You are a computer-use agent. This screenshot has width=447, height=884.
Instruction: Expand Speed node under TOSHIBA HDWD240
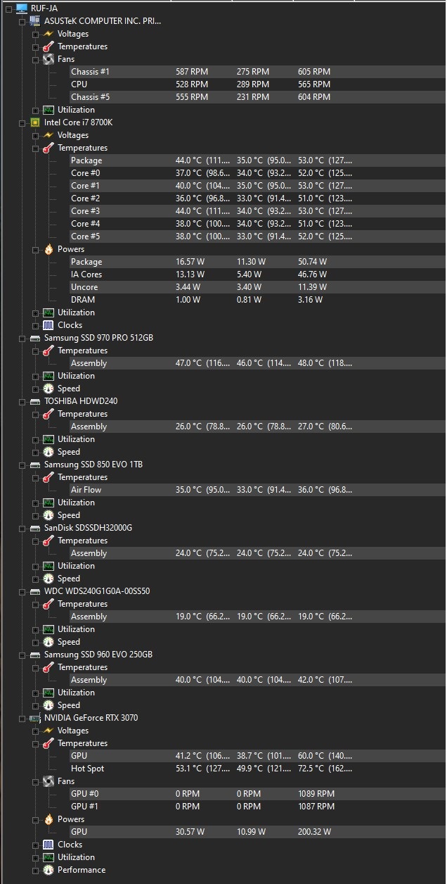(x=36, y=452)
